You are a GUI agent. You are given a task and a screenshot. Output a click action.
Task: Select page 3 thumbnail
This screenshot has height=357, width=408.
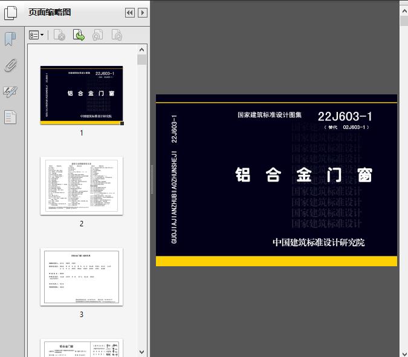tap(82, 277)
